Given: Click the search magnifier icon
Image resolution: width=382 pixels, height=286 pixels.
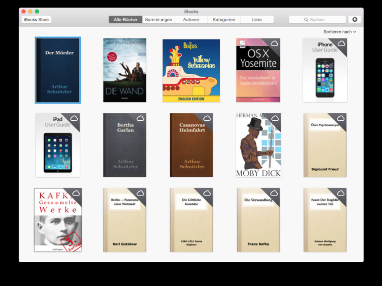Looking at the screenshot, I should pyautogui.click(x=306, y=20).
